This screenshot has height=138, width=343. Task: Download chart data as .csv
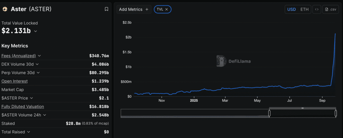tap(330, 9)
